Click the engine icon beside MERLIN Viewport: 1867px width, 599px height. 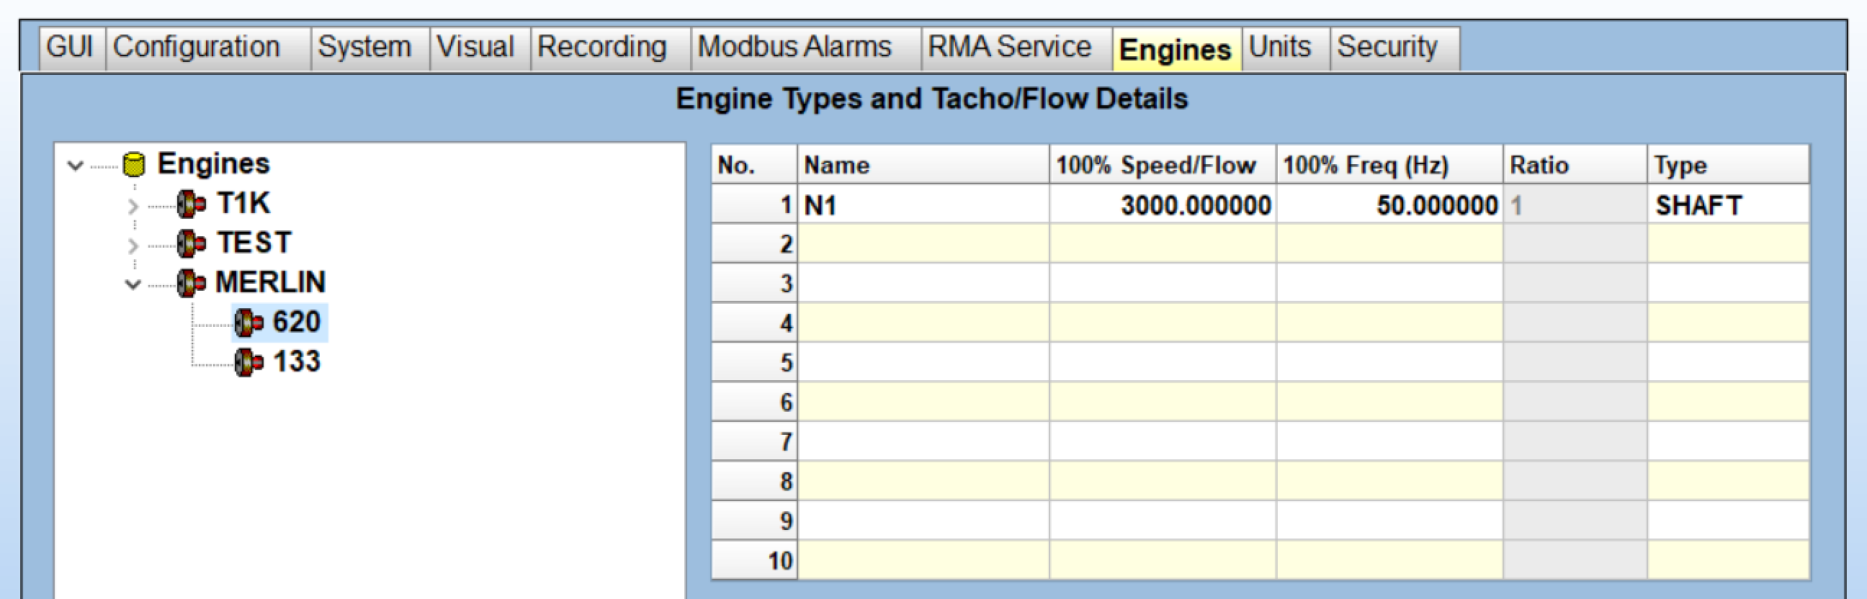point(192,283)
